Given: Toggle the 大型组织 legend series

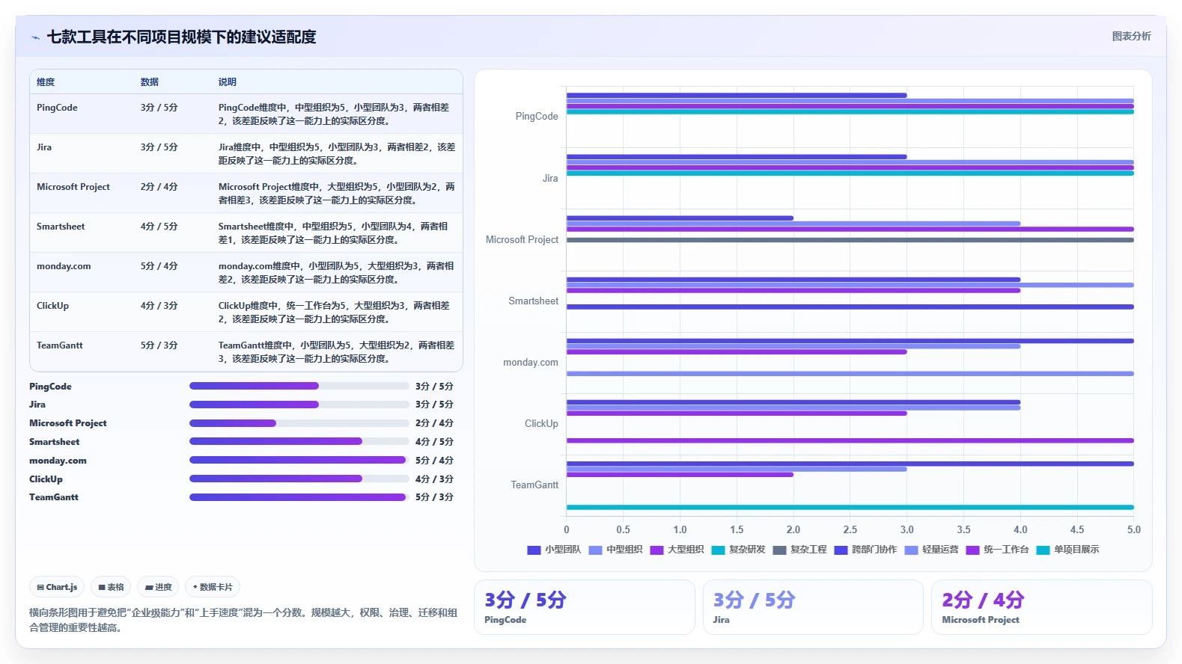Looking at the screenshot, I should tap(677, 550).
